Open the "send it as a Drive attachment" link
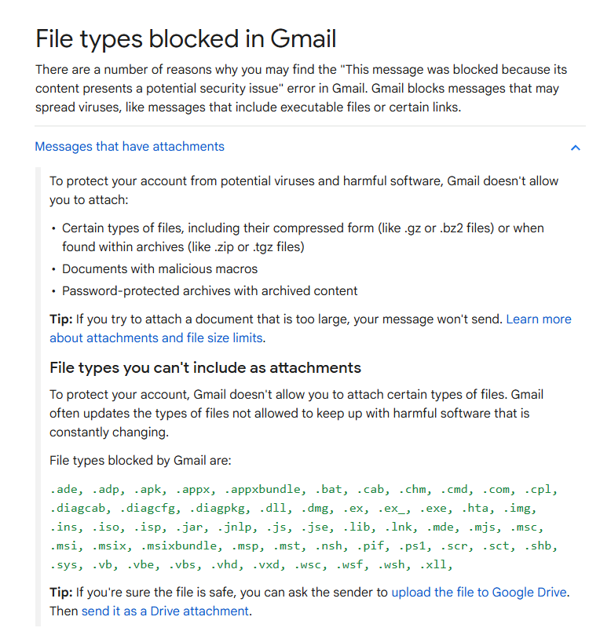The image size is (600, 635). (x=165, y=611)
